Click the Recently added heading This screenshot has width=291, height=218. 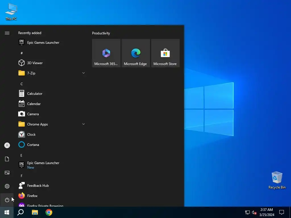pos(30,33)
